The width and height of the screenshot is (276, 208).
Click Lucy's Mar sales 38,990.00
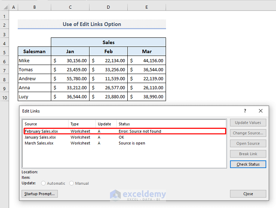[x=147, y=97]
